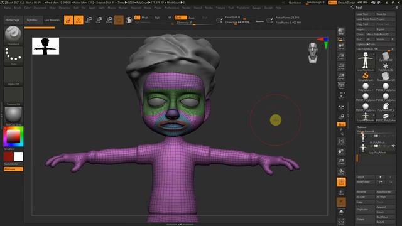Click the Scroll document icon
The image size is (402, 226).
[x=341, y=46]
